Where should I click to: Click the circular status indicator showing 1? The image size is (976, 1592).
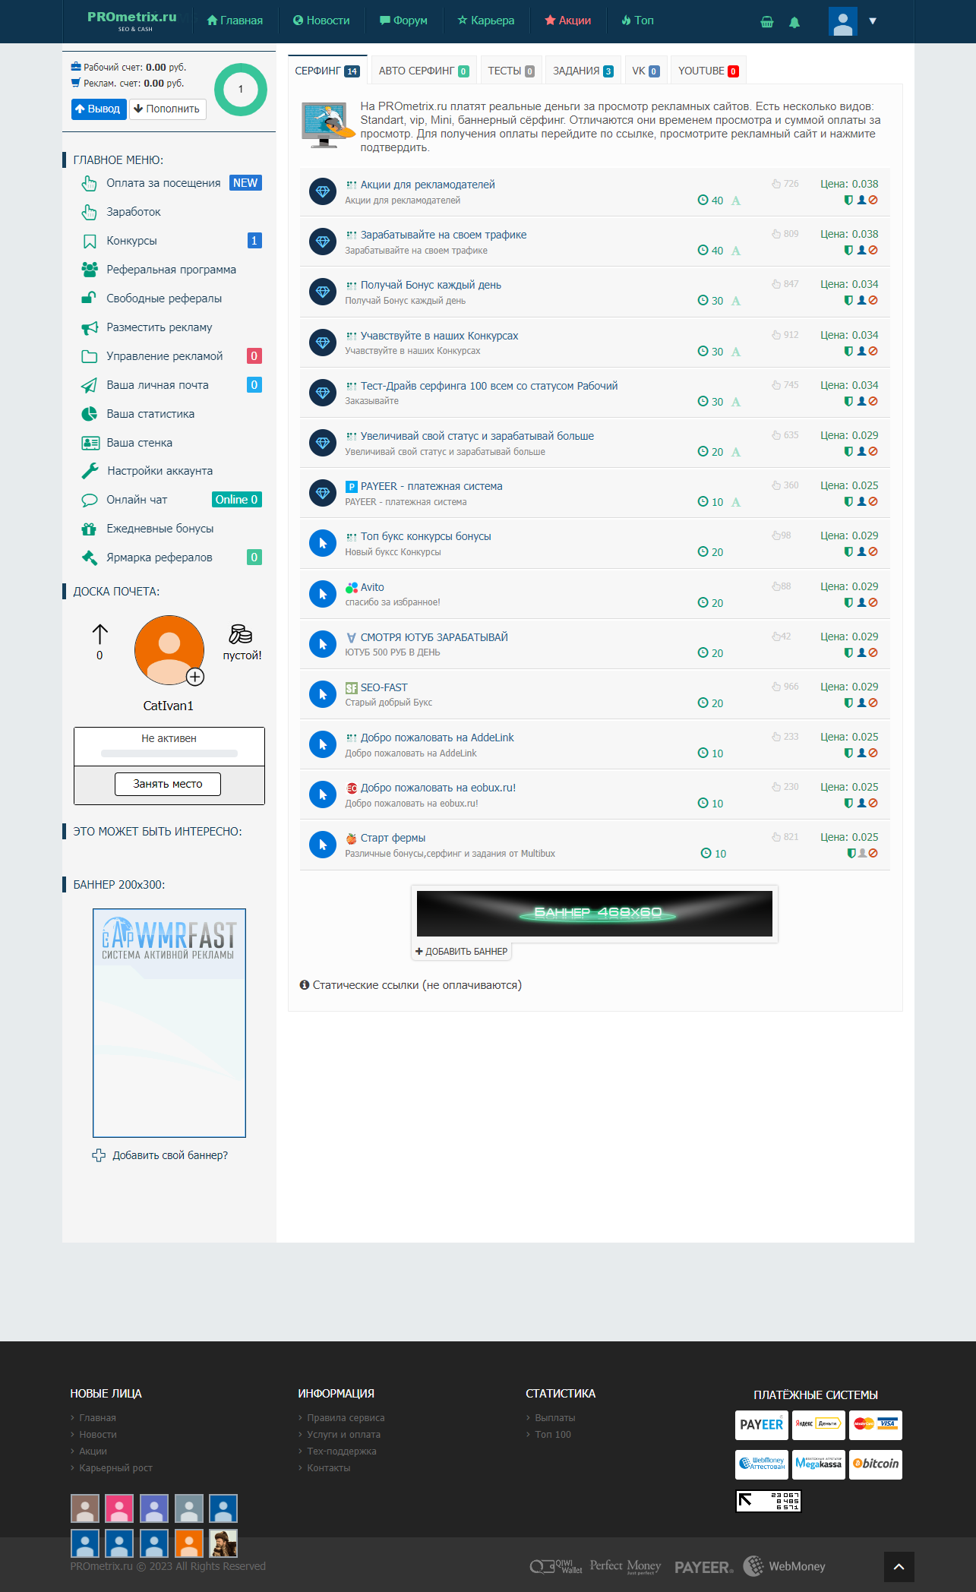[241, 90]
